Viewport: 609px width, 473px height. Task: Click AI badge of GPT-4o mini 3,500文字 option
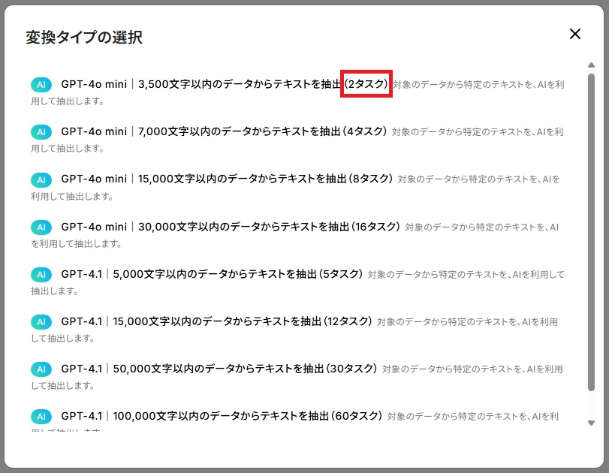41,85
